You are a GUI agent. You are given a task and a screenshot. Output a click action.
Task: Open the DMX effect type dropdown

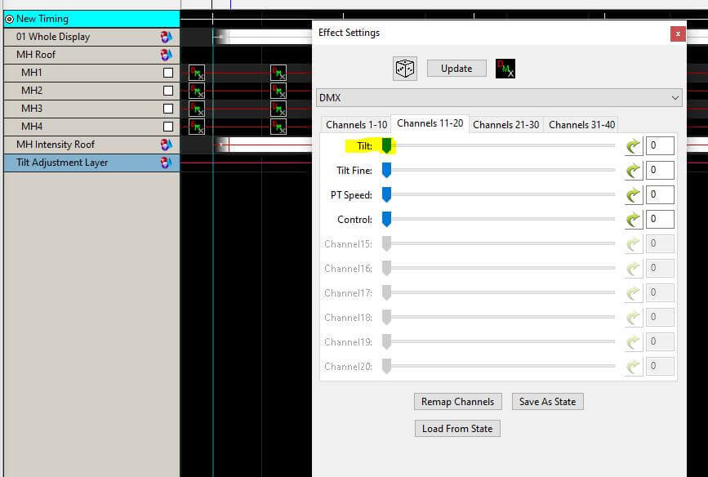(x=499, y=97)
